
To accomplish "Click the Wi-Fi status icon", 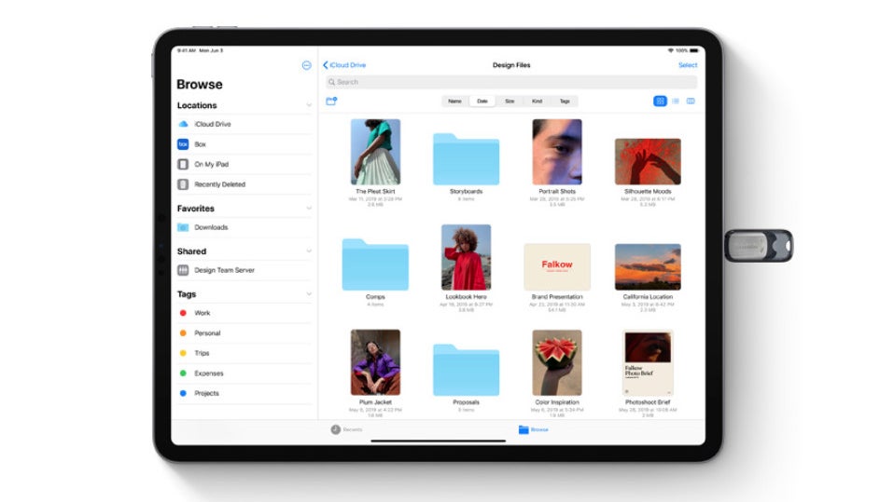I will (x=670, y=50).
